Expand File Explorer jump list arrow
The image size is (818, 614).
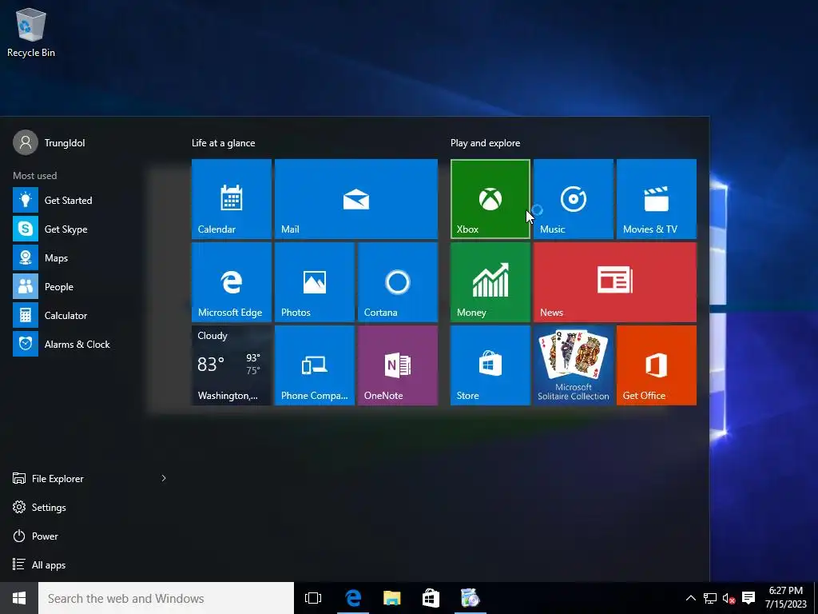(x=163, y=478)
